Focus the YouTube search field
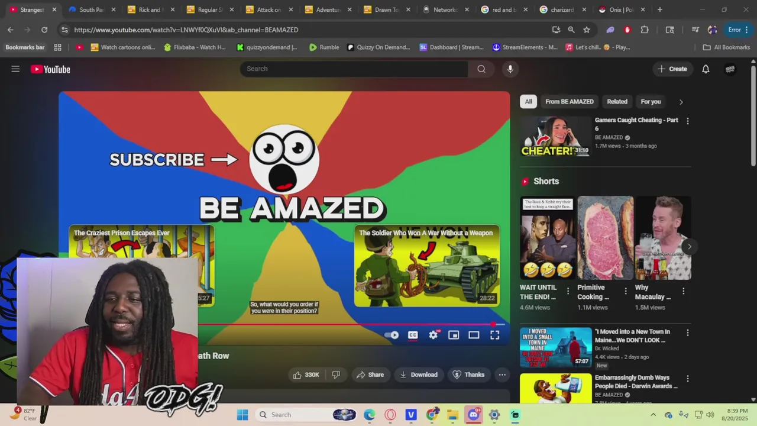 tap(354, 69)
